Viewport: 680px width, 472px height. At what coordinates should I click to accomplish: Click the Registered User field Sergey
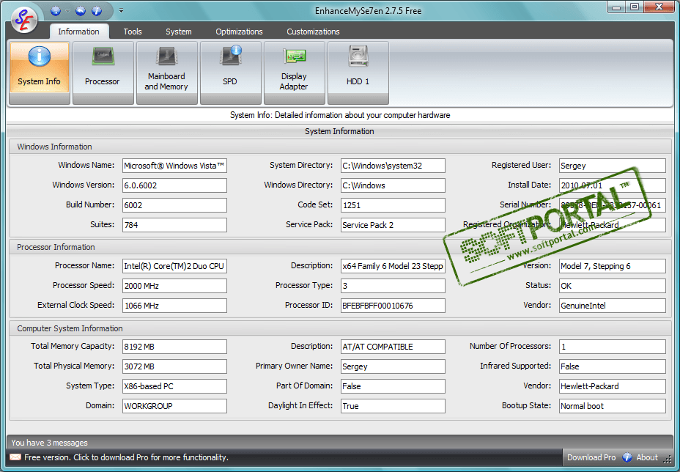tap(613, 166)
